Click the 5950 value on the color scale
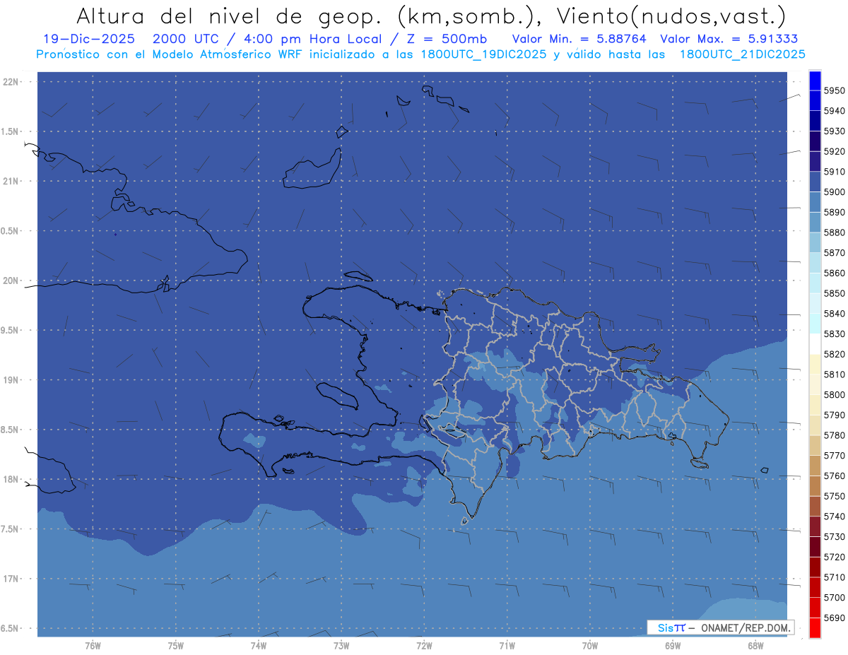 [835, 90]
